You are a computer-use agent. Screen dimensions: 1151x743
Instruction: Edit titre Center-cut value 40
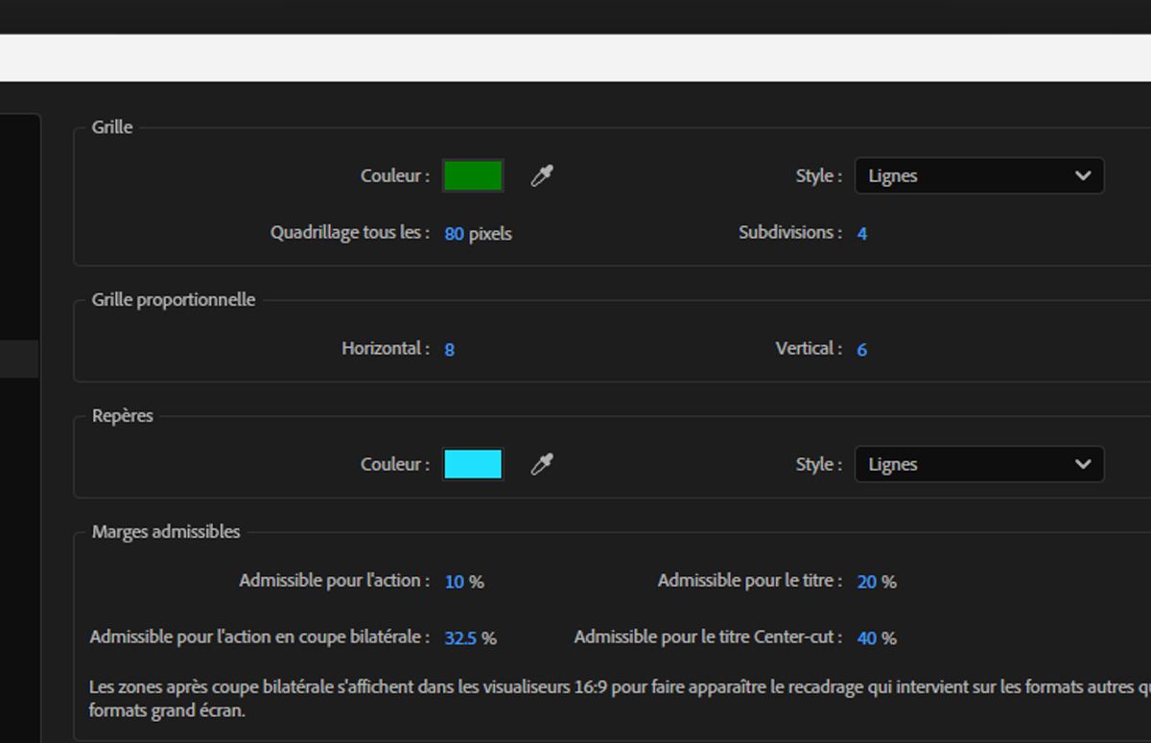867,639
